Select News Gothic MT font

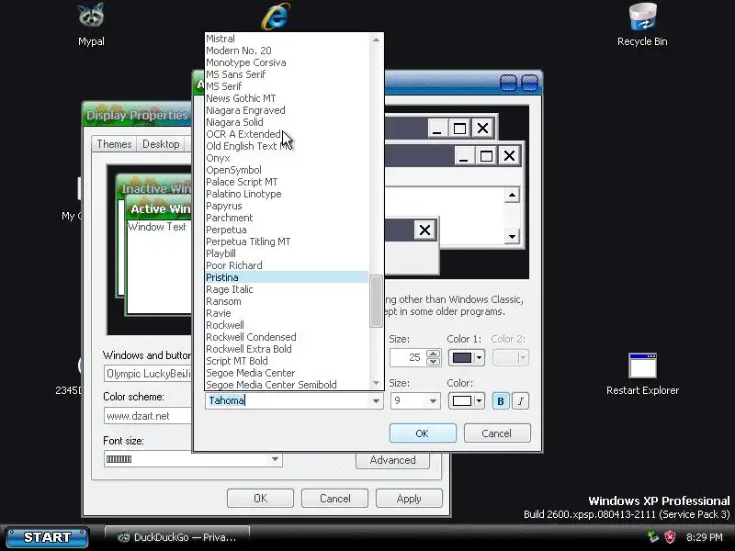click(287, 98)
